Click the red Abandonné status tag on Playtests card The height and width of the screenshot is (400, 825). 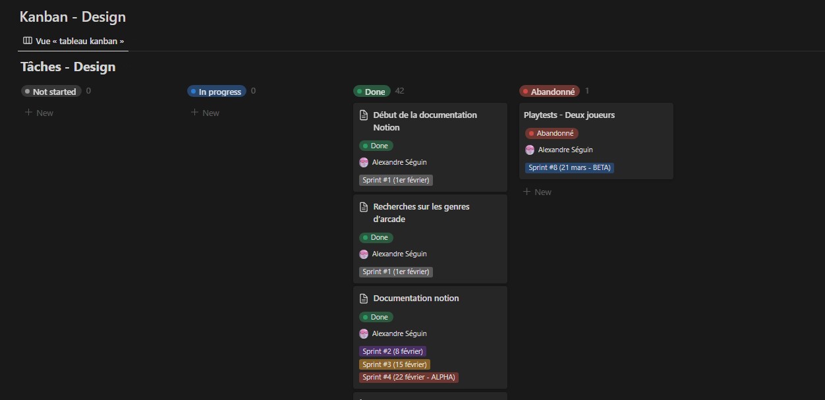click(x=552, y=133)
